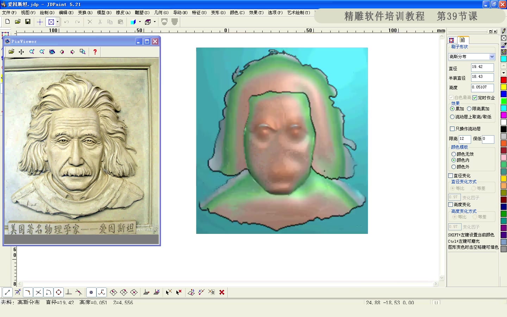Pick the yellow color swatch
Viewport: 507px width, 317px height.
pyautogui.click(x=504, y=87)
